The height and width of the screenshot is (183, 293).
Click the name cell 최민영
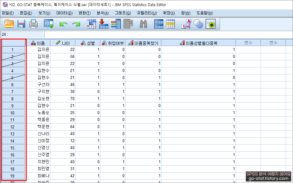(38, 169)
